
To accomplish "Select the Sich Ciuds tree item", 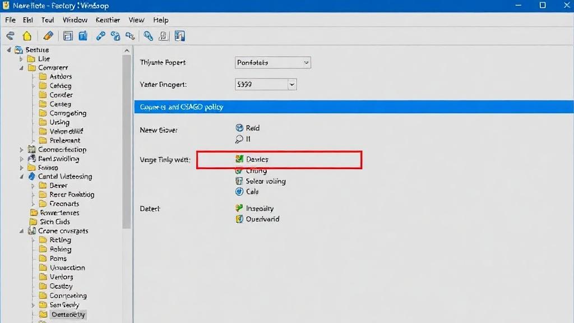I will [54, 222].
